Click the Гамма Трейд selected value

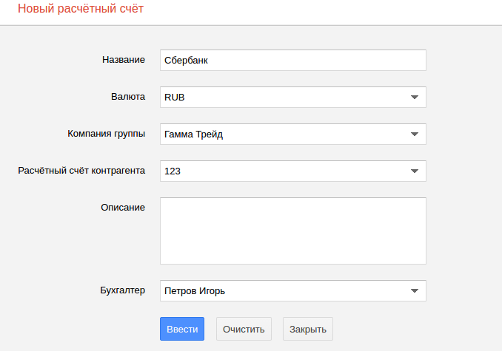pyautogui.click(x=193, y=134)
